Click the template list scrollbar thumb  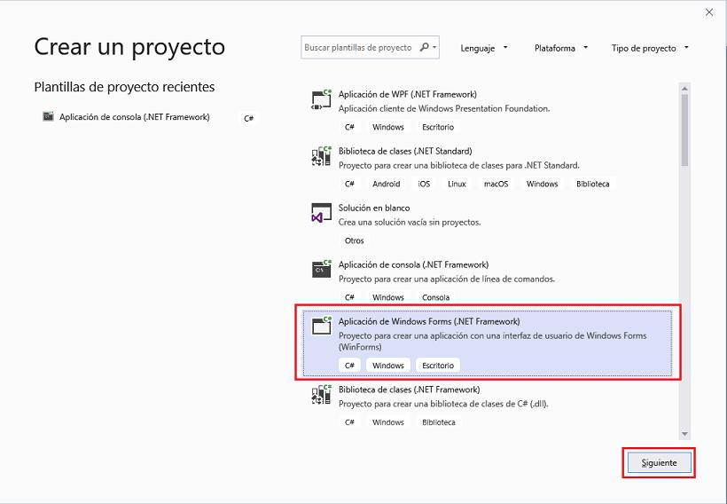click(684, 130)
